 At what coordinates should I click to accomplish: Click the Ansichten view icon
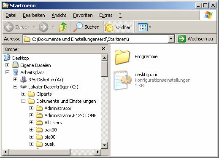(x=143, y=27)
